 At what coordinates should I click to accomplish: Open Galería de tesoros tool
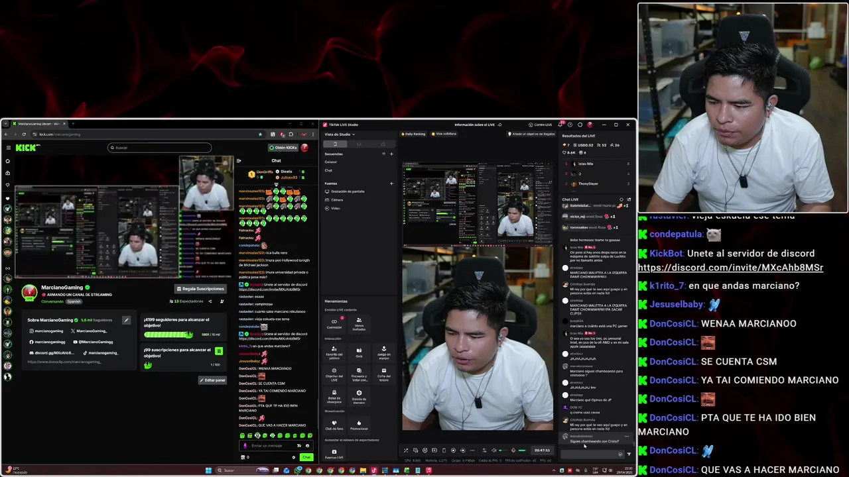pyautogui.click(x=359, y=396)
